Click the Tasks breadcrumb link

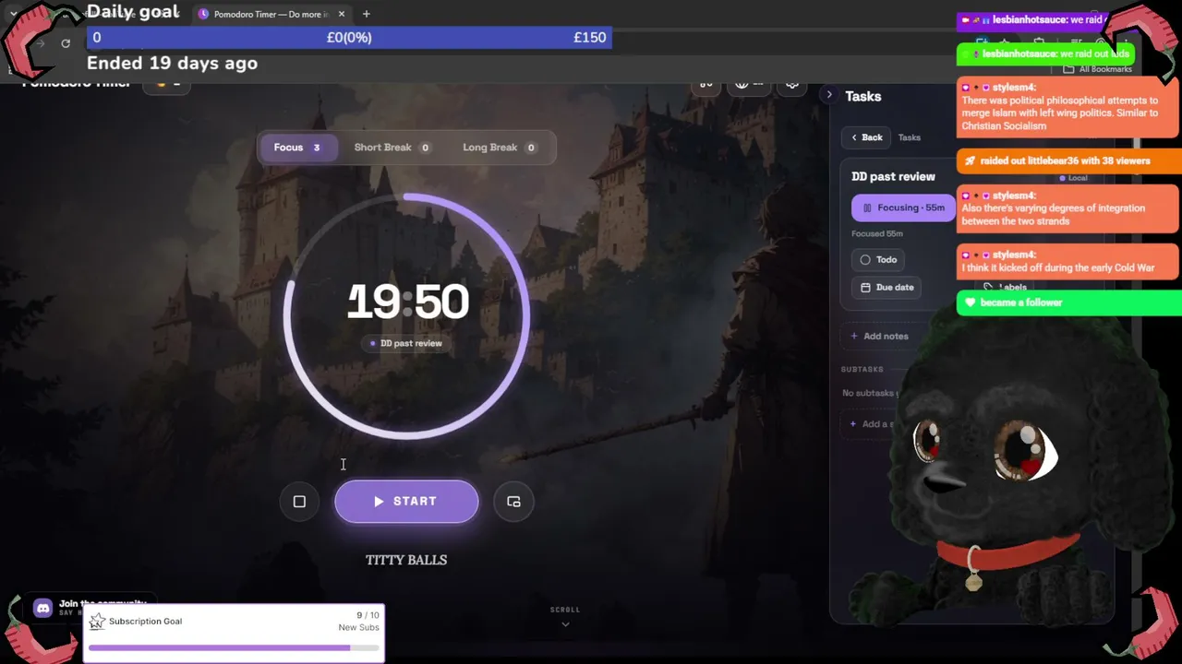point(910,137)
